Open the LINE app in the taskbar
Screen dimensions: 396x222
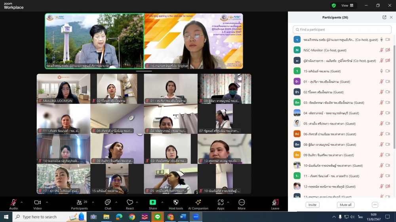pyautogui.click(x=157, y=217)
